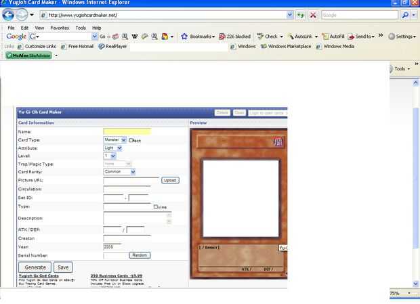Open the 250 Business Cards ad link
The image size is (420, 304).
(117, 276)
